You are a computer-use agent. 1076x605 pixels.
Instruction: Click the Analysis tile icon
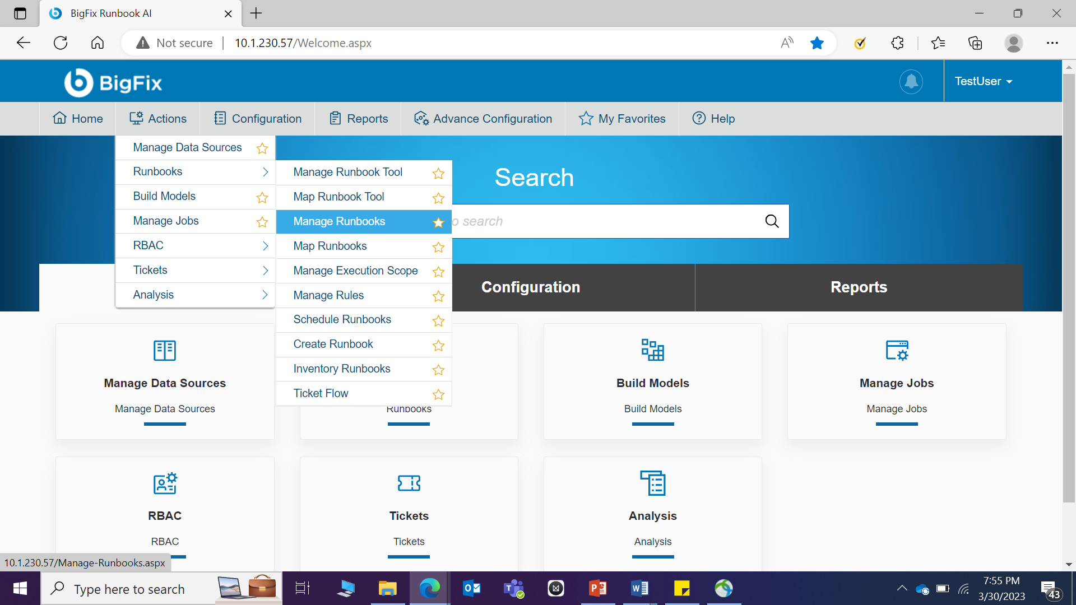click(x=652, y=483)
